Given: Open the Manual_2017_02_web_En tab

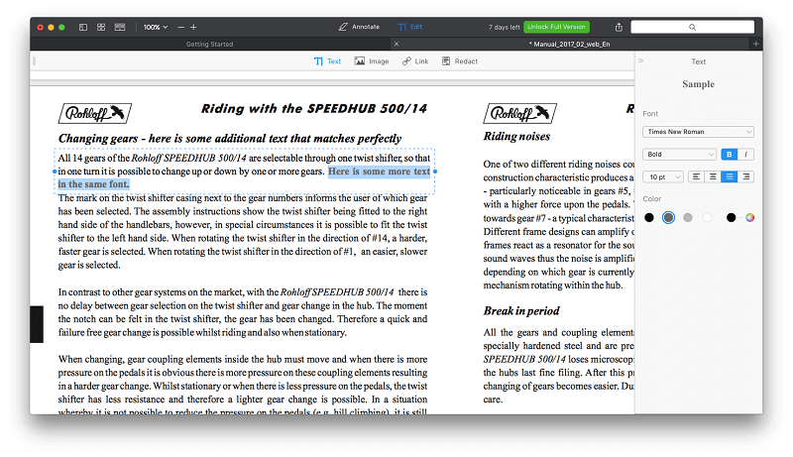Looking at the screenshot, I should [x=569, y=44].
